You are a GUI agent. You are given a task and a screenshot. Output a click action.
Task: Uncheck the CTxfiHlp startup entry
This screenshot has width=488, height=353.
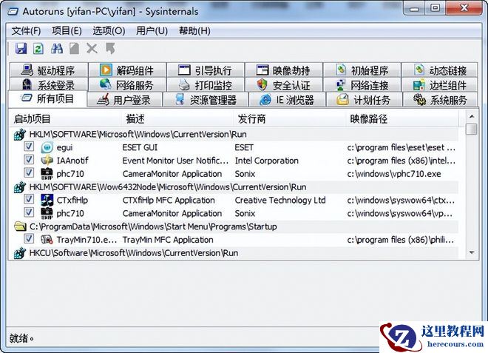coord(29,199)
